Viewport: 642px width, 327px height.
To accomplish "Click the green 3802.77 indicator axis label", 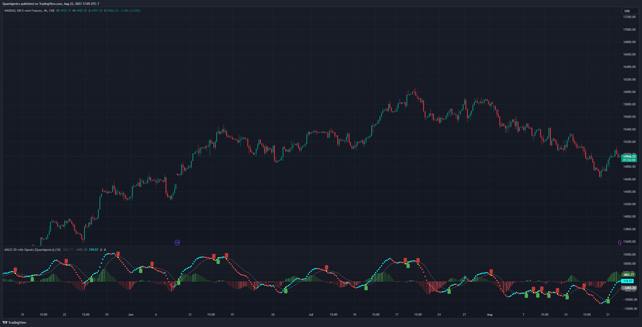I will (x=629, y=275).
